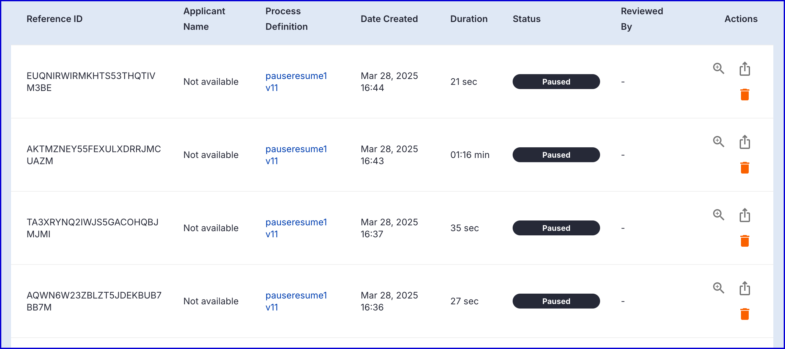
Task: View details for the AQWN6W23ZBLZT5JDEKBUB7BB7M record
Action: pyautogui.click(x=718, y=288)
